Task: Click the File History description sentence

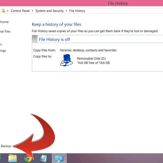Action: [95, 31]
